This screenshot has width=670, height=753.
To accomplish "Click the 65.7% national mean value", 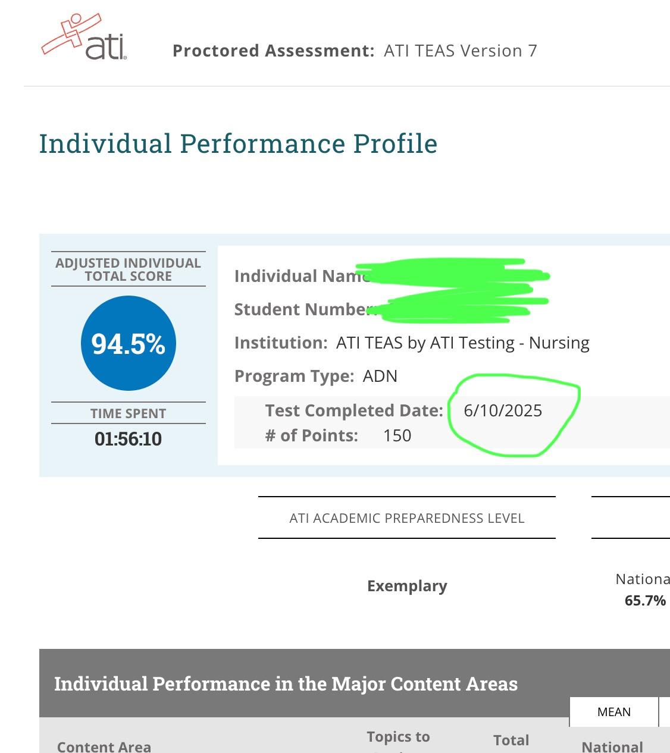I will pos(645,601).
